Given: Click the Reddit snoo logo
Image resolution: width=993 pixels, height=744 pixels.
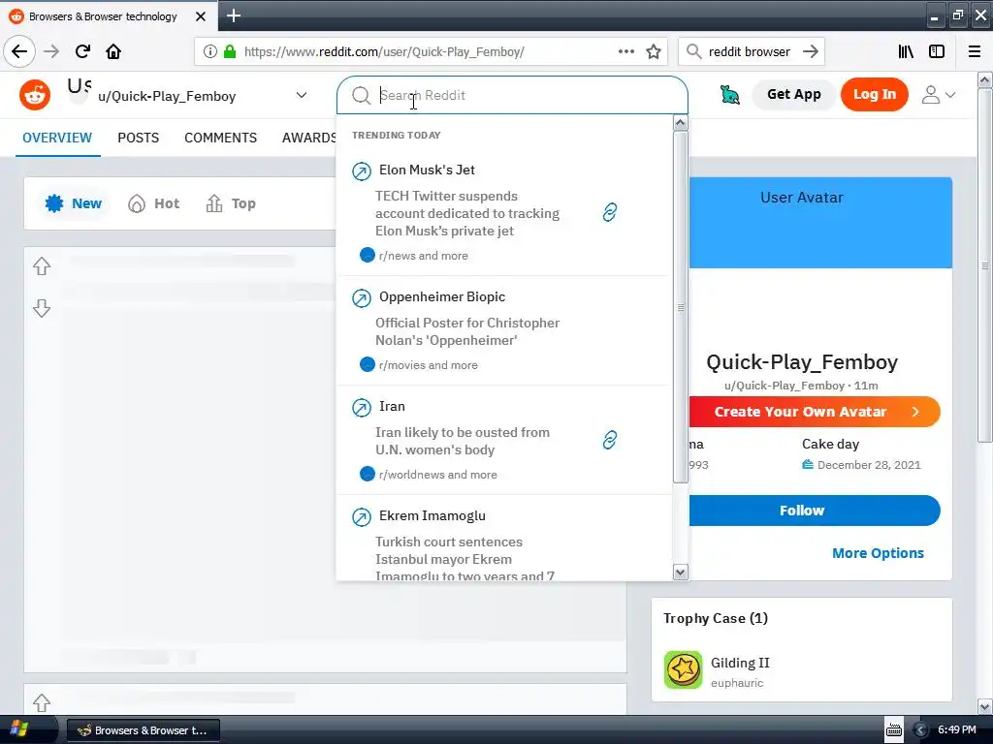Looking at the screenshot, I should coord(35,95).
